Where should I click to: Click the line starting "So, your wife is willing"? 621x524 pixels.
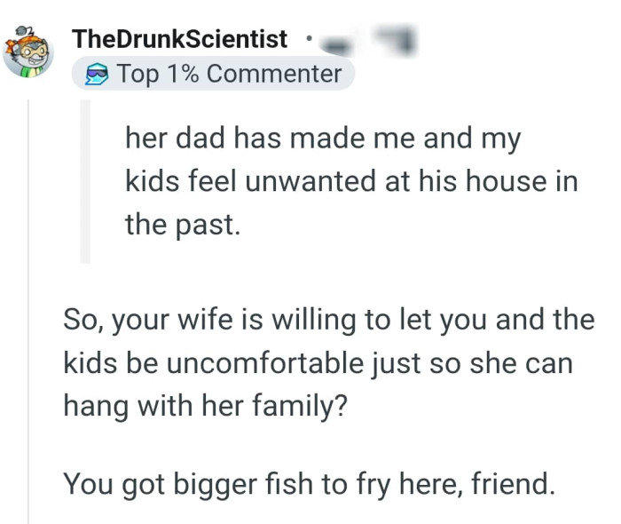[x=328, y=320]
